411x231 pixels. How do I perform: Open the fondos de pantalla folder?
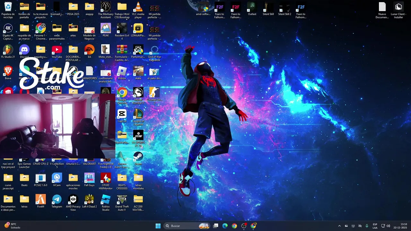click(24, 10)
